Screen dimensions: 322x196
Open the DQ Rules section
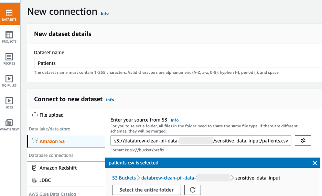point(9,81)
